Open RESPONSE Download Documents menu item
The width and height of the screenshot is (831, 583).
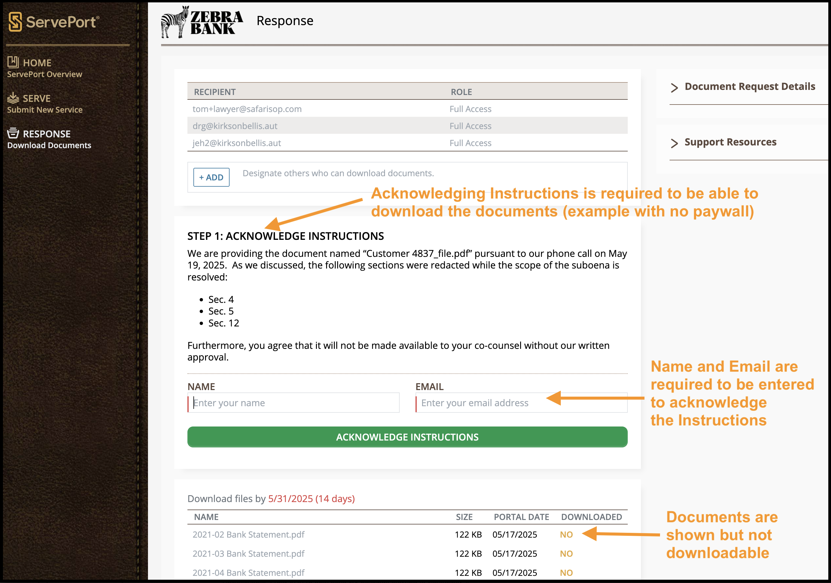[x=49, y=139]
